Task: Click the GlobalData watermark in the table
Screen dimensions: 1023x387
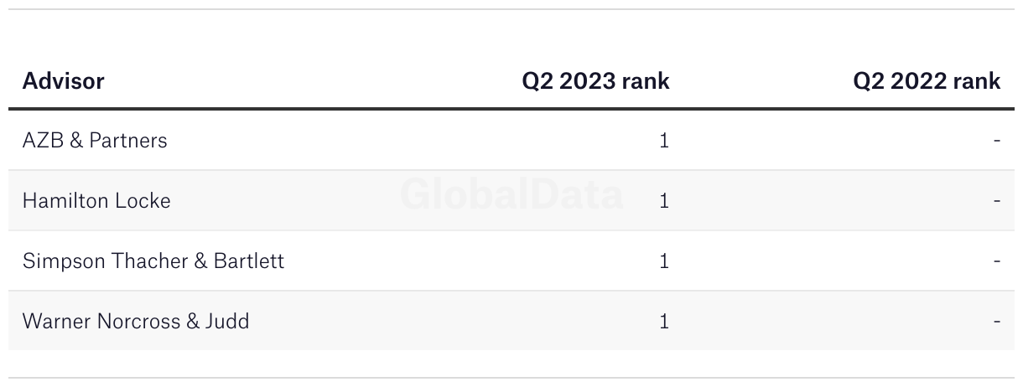Action: click(x=511, y=194)
